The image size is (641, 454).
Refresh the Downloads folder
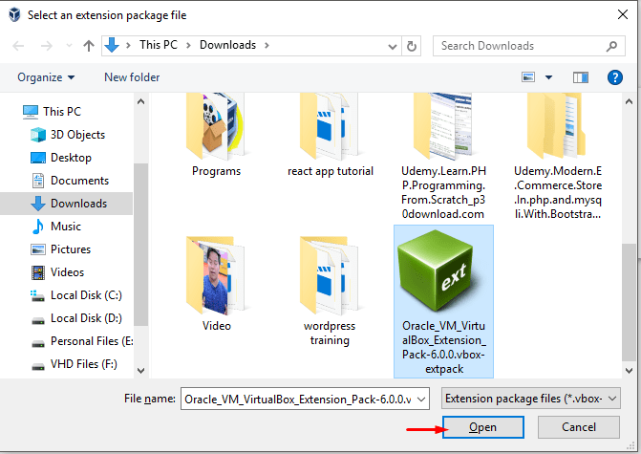[x=412, y=46]
